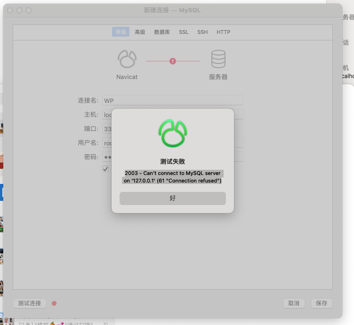Click the Navicat label under the logo
354x325 pixels.
click(127, 77)
